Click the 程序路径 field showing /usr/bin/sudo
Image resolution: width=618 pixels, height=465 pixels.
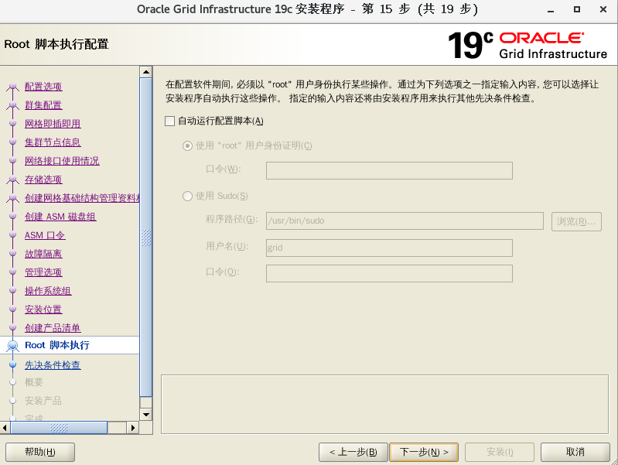(405, 221)
